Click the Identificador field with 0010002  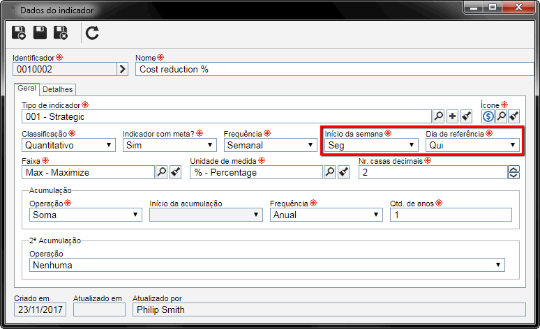pyautogui.click(x=65, y=69)
